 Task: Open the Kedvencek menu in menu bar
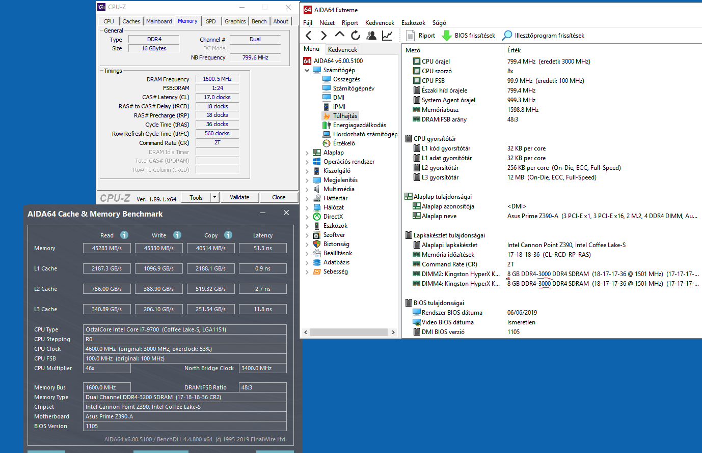point(380,23)
